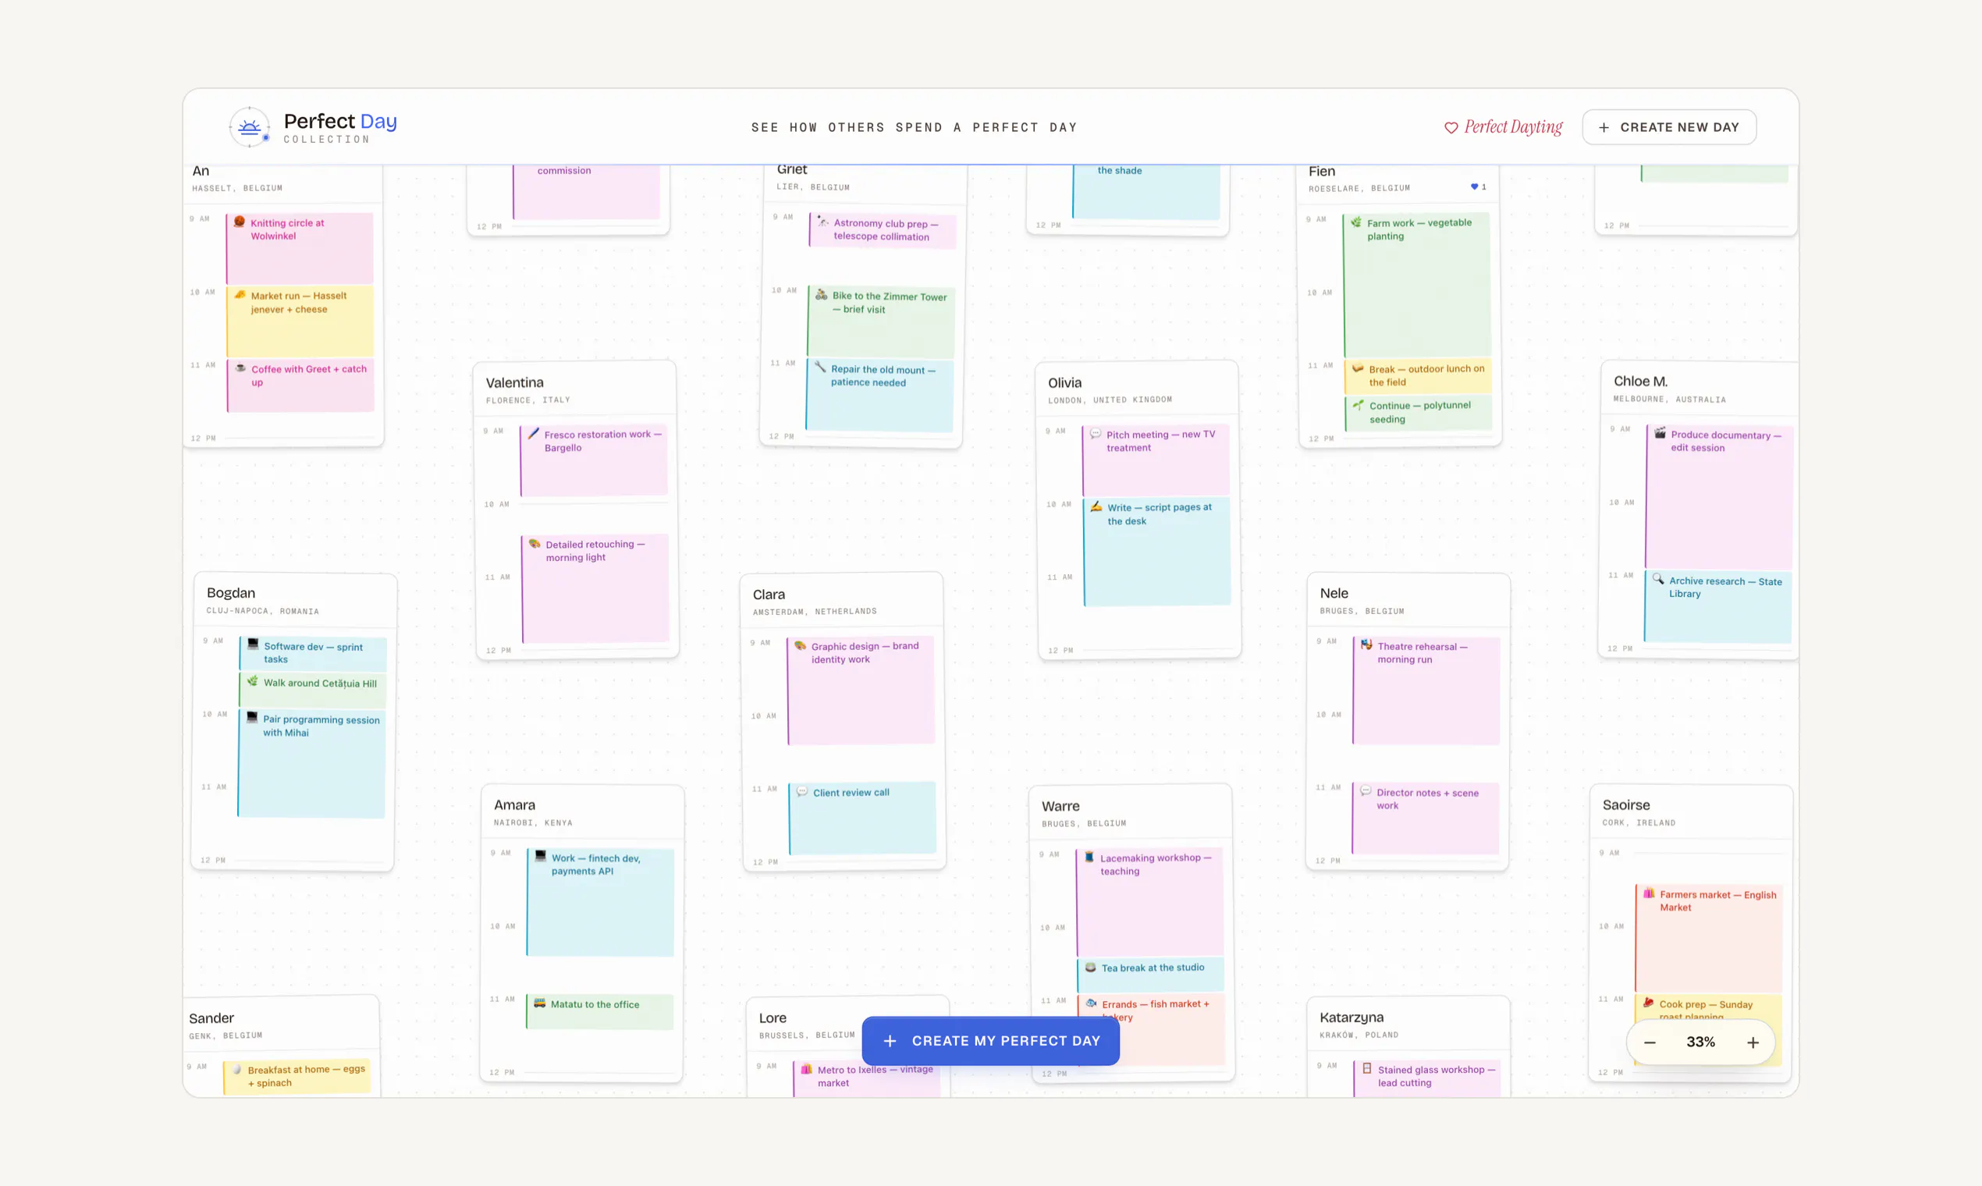The image size is (1982, 1186).
Task: Open Pair programming session with Mihai event
Action: point(311,763)
